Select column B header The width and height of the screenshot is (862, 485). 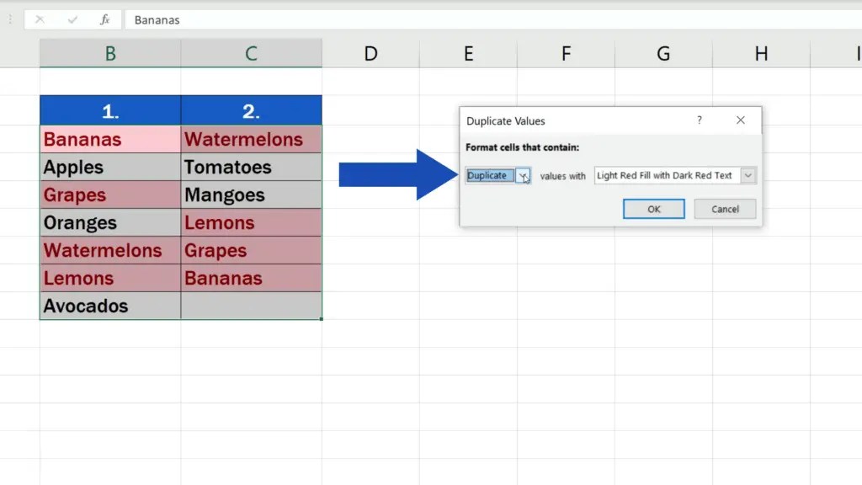tap(109, 53)
